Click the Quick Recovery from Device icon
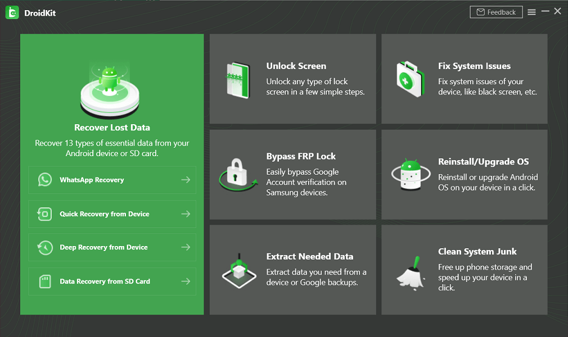568x337 pixels. [x=45, y=214]
